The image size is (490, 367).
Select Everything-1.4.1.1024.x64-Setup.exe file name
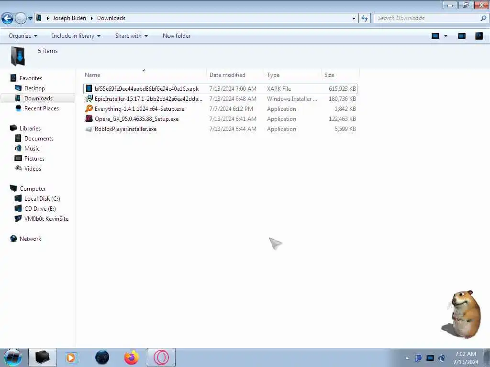139,109
